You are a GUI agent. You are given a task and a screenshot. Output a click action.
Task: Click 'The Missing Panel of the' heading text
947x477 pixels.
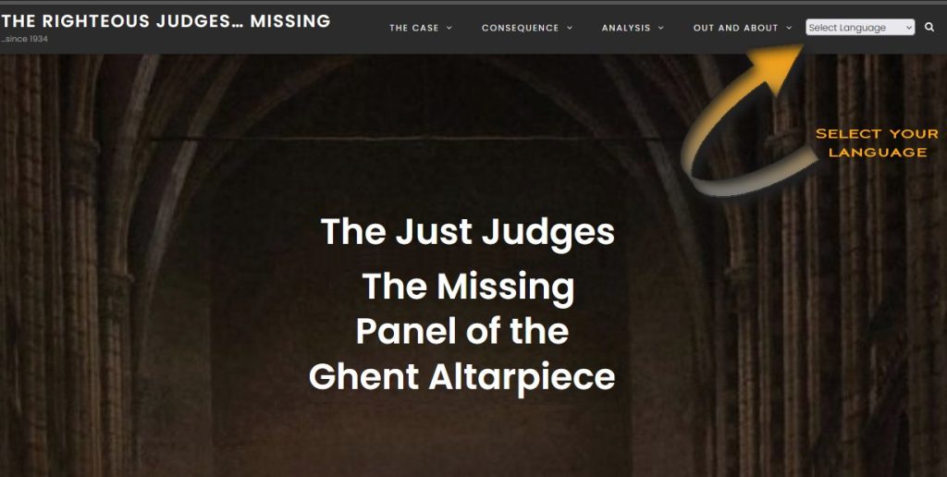click(464, 309)
